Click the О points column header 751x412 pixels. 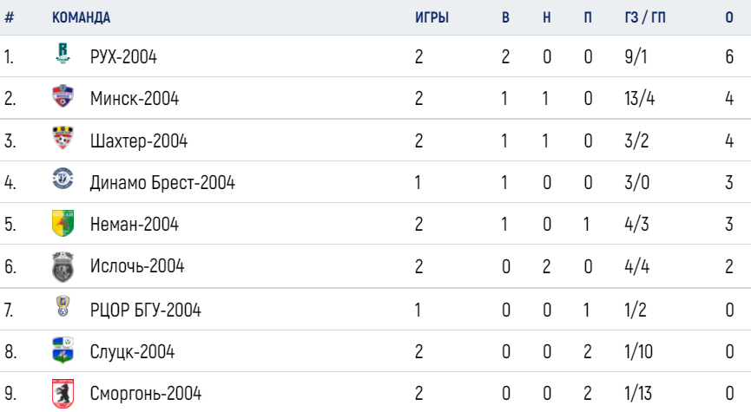coord(729,17)
